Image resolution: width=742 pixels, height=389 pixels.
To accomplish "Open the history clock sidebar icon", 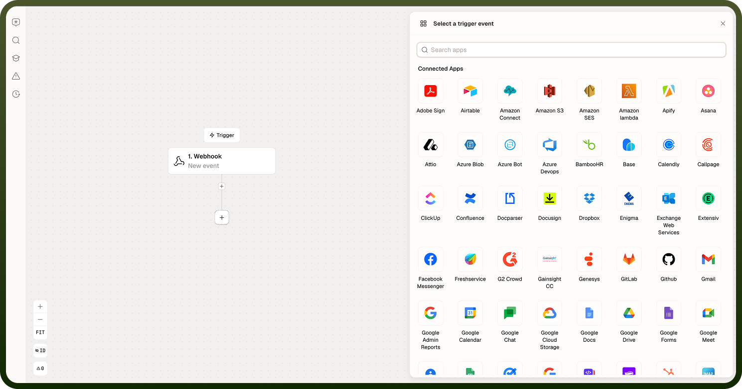I will tap(16, 94).
